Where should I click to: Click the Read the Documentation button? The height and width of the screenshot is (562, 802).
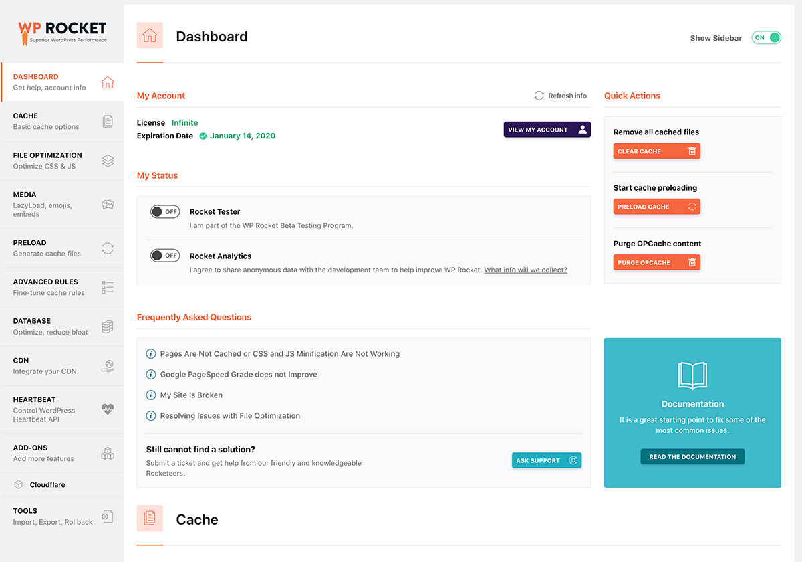click(x=692, y=457)
